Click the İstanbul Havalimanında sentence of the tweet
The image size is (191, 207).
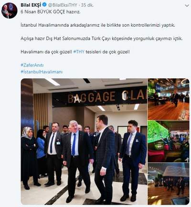click(x=98, y=25)
